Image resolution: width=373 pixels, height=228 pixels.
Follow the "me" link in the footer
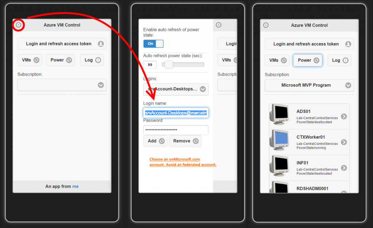pos(75,186)
